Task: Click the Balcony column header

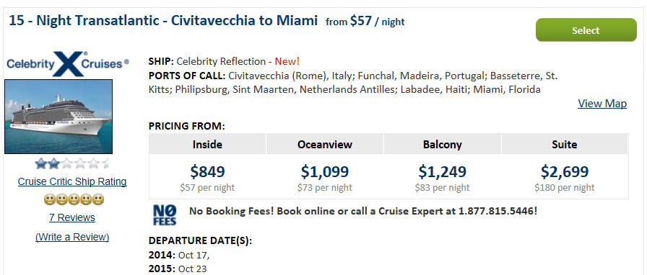Action: tap(443, 144)
